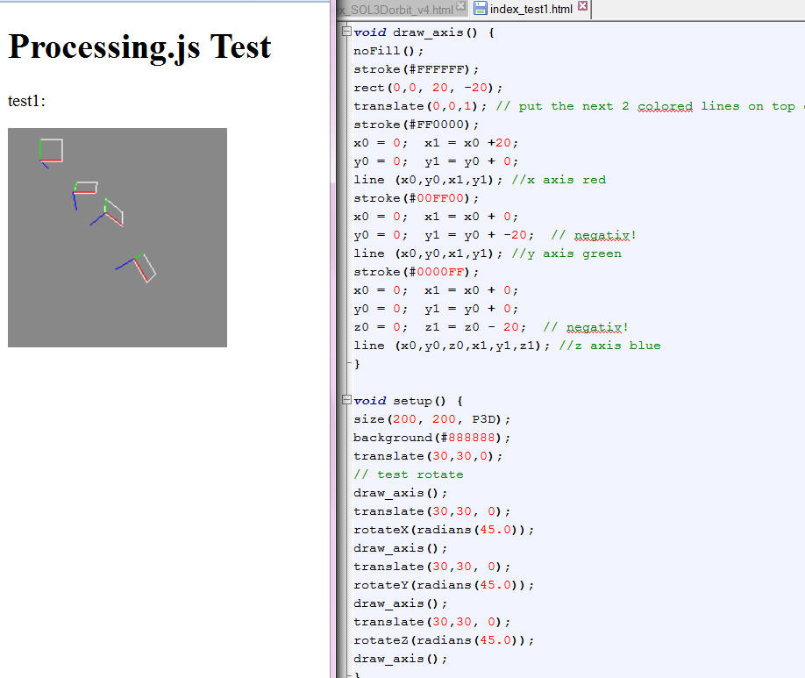Click the test1: label text

(x=26, y=101)
